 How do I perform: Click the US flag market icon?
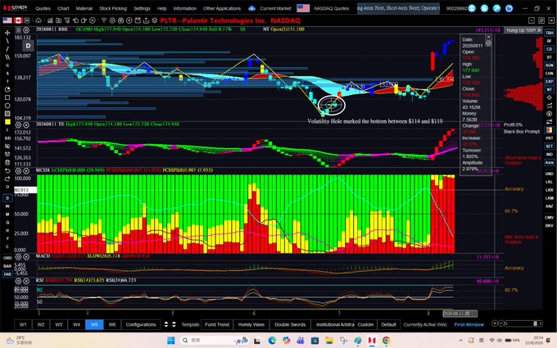click(7, 20)
